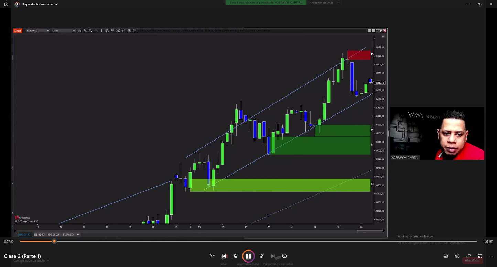
Task: Open the chart properties icon
Action: click(x=129, y=31)
